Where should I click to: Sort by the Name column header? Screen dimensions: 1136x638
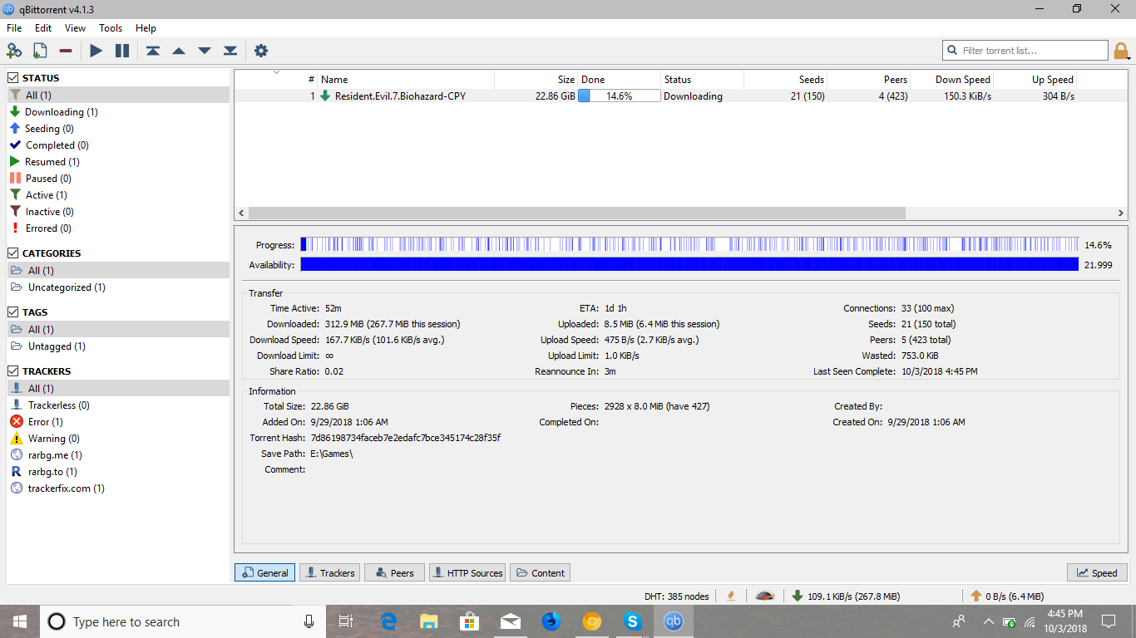pos(406,80)
